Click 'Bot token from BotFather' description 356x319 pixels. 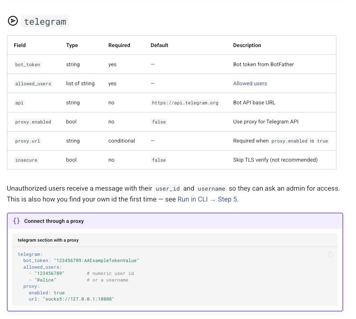coord(263,65)
